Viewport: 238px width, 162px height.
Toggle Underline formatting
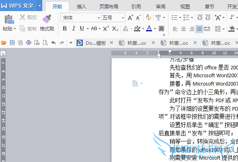[82, 29]
